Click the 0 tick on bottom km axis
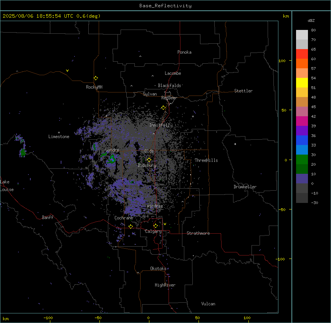Screen dimensions: 331x323 pos(148,318)
